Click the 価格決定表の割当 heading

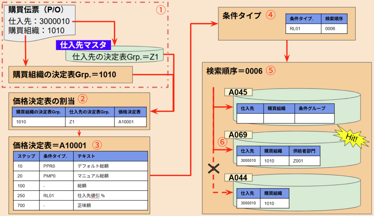point(44,101)
